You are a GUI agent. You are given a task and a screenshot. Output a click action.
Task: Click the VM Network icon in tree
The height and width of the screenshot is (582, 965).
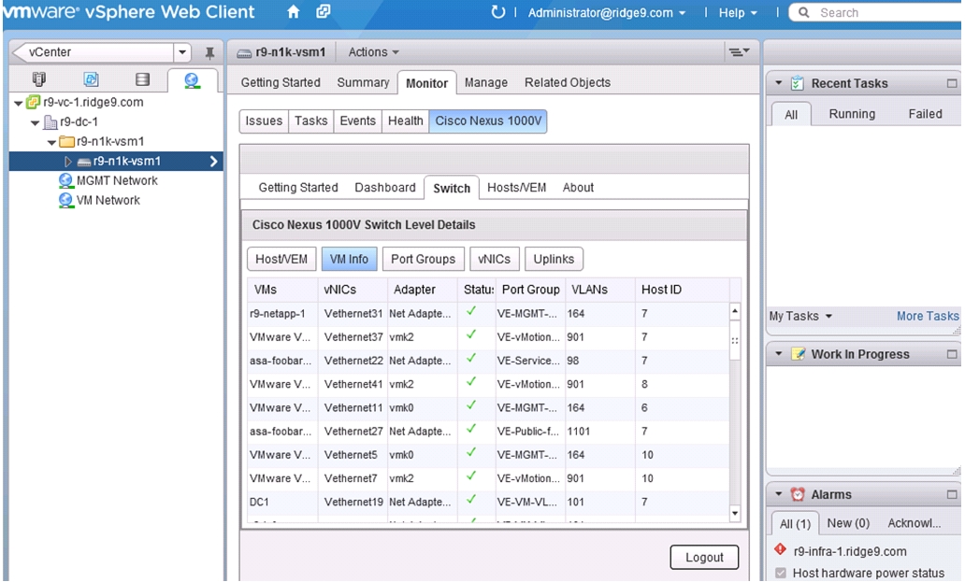(65, 200)
